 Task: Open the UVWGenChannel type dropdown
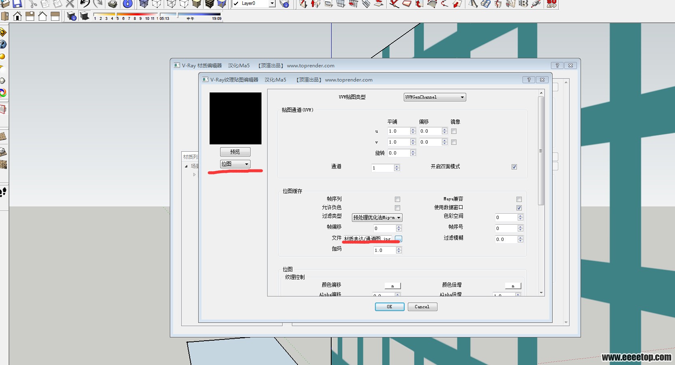click(435, 97)
